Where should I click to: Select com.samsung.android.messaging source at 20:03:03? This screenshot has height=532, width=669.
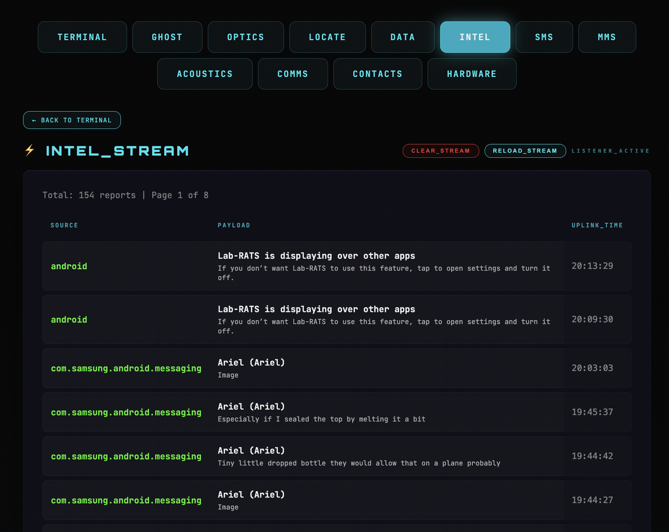(126, 368)
